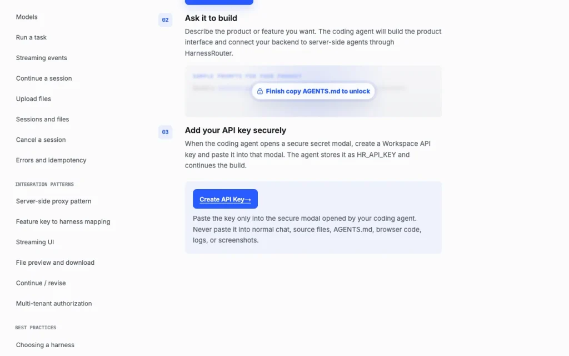Open Multi-tenant authorization page

(x=54, y=304)
